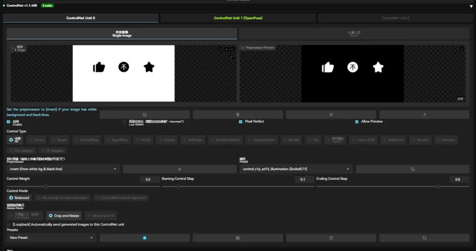The width and height of the screenshot is (476, 251).
Task: Switch to ControlNet Unit 2 tab
Action: tap(395, 18)
